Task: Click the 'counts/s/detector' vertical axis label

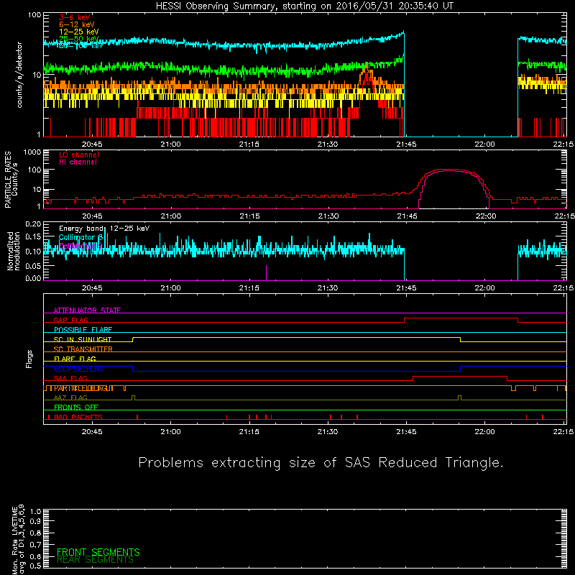Action: [19, 75]
